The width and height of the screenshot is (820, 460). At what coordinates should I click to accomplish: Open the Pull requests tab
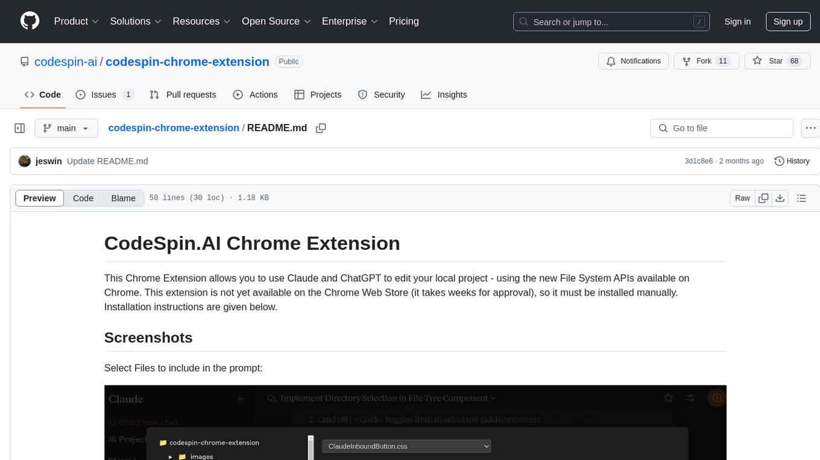pyautogui.click(x=183, y=95)
